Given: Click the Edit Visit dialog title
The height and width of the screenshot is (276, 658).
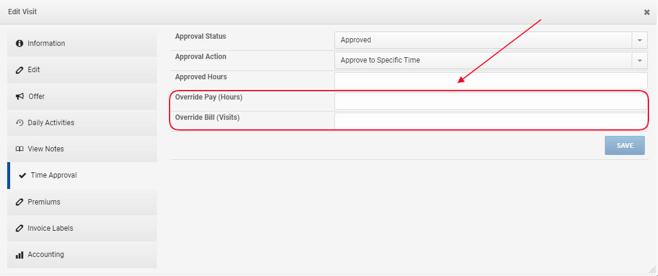Looking at the screenshot, I should coord(22,12).
